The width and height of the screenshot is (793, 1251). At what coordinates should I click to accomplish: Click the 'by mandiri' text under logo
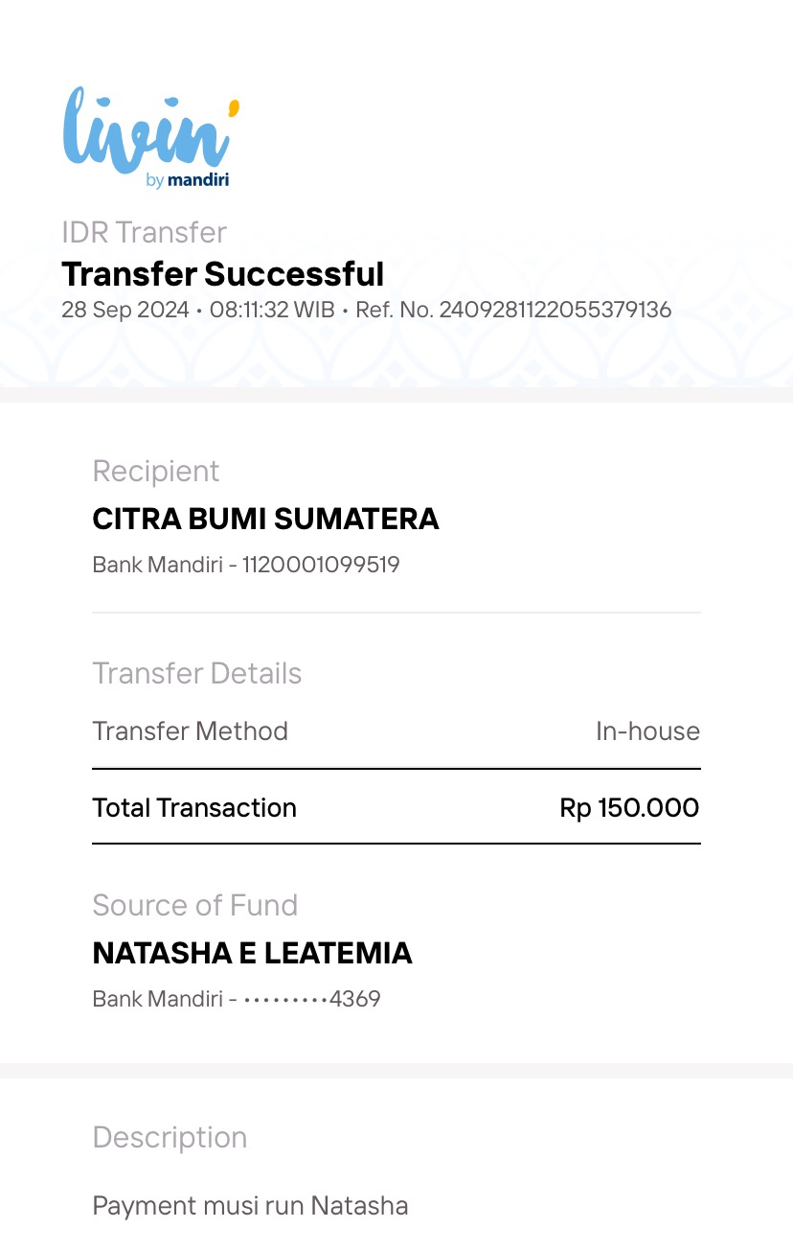(x=188, y=179)
